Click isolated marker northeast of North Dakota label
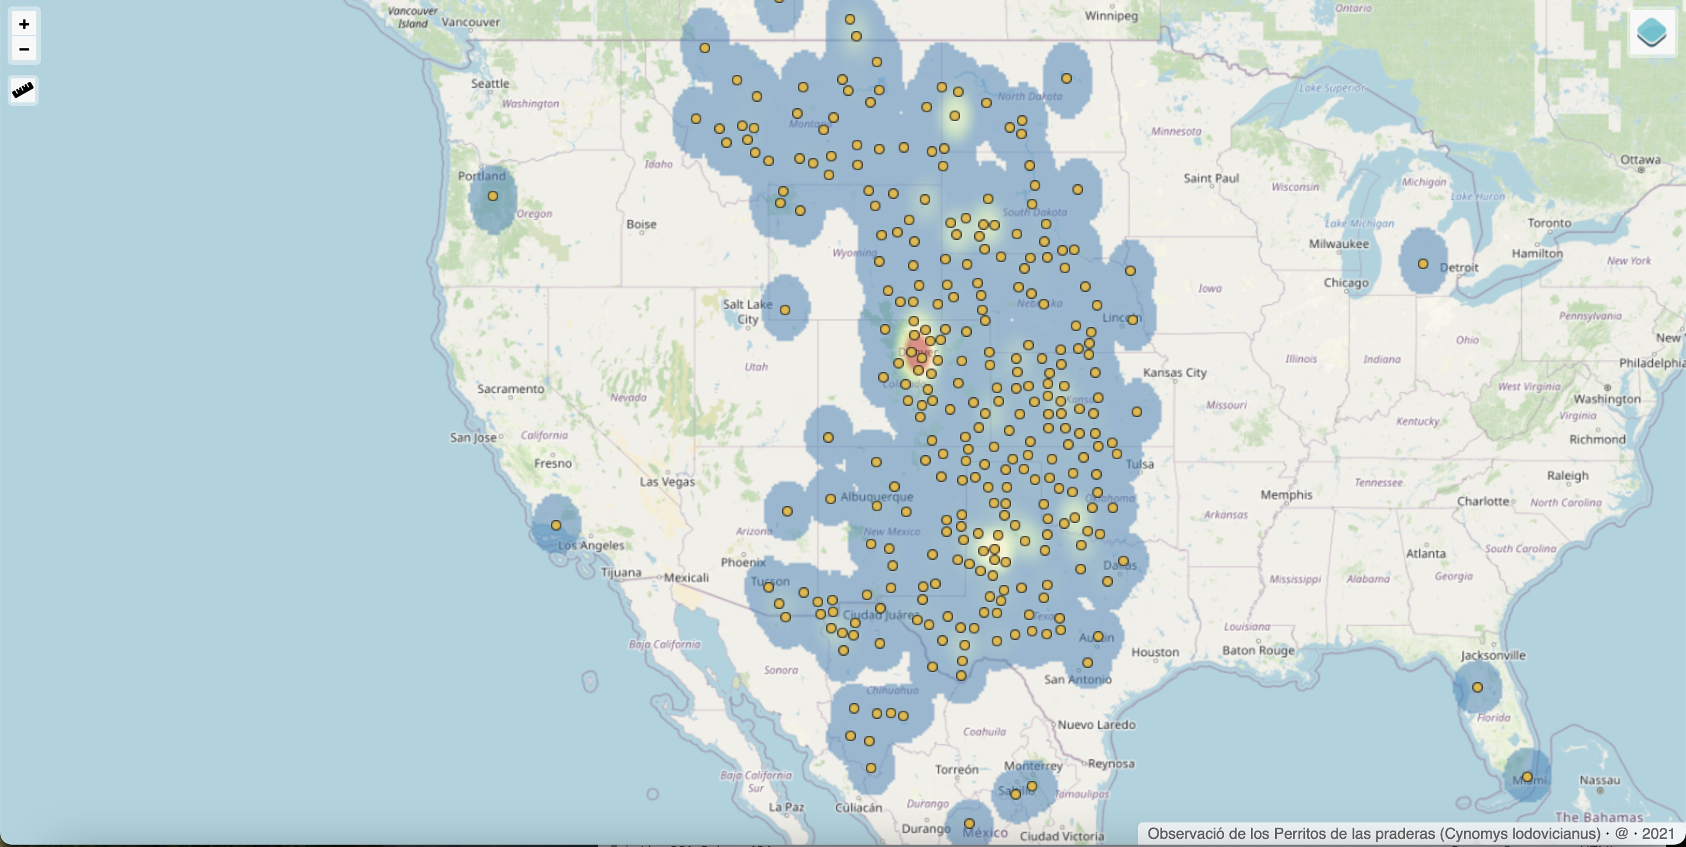Screen dimensions: 1686x847 point(1066,78)
